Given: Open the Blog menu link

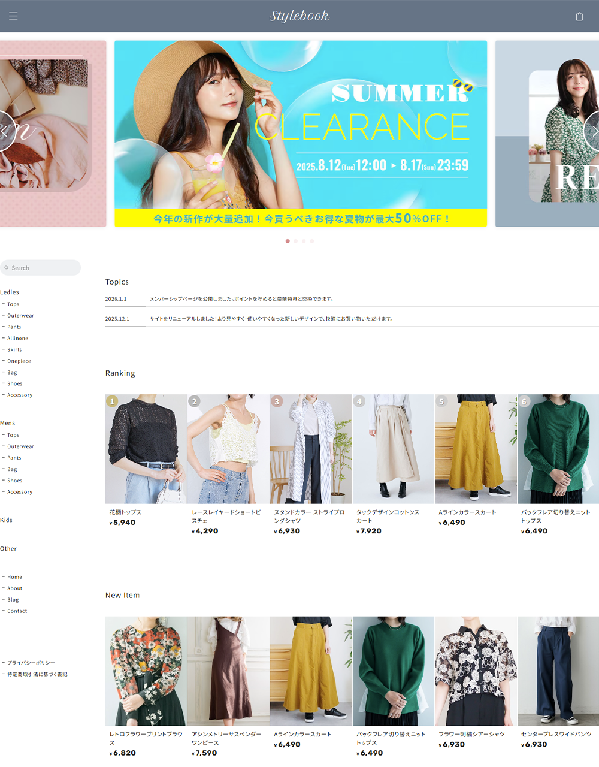Looking at the screenshot, I should 13,600.
